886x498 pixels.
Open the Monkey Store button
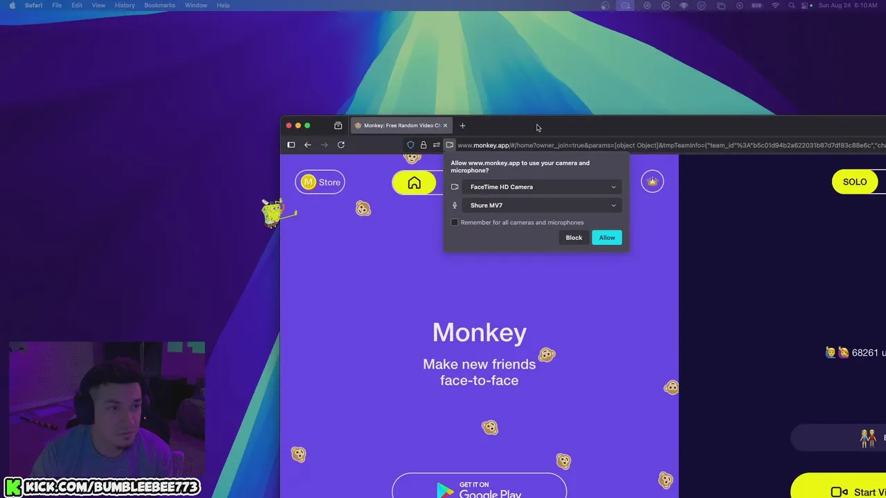320,182
